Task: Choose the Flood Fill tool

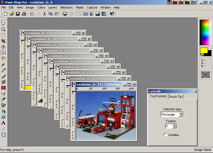Action: click(3, 117)
